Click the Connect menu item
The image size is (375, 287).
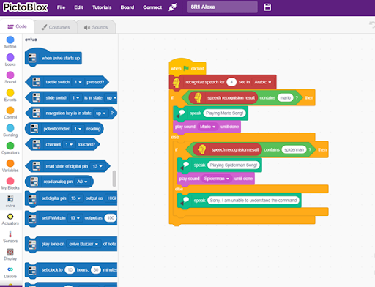[x=152, y=7]
